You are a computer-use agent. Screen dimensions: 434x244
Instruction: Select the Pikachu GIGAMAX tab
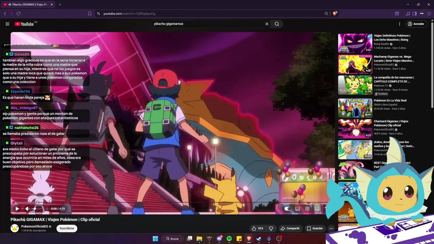(28, 4)
